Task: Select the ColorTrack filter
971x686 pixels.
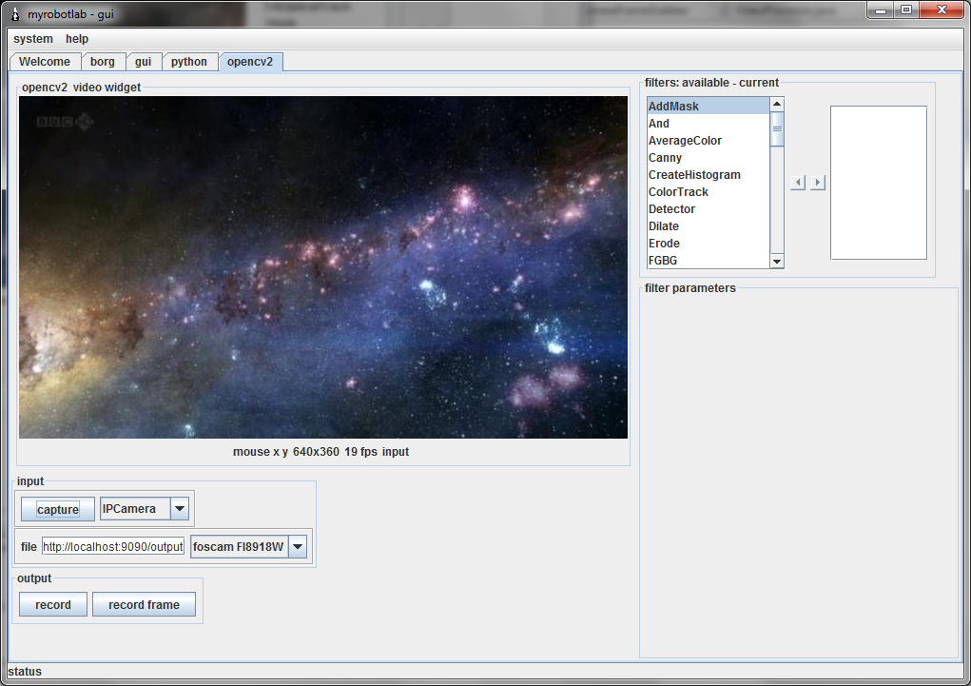Action: click(708, 192)
